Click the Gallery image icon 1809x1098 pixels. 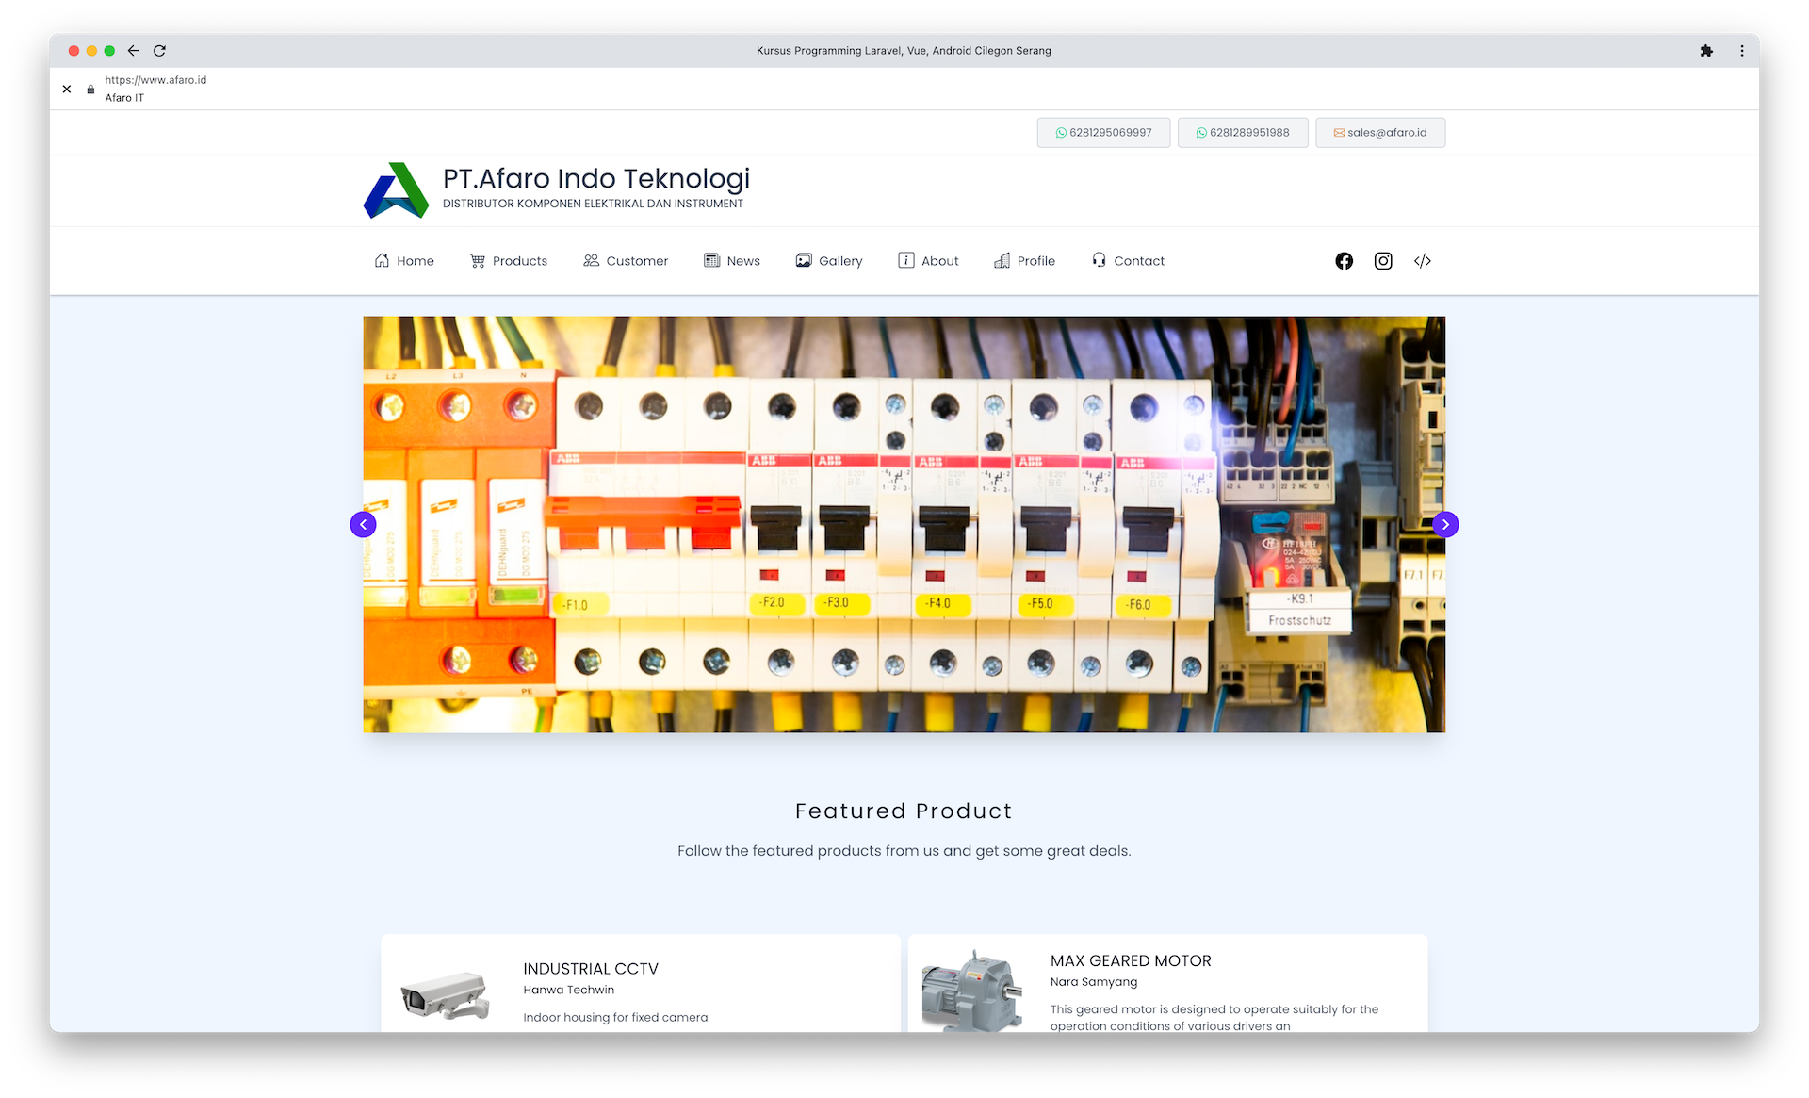(x=803, y=260)
